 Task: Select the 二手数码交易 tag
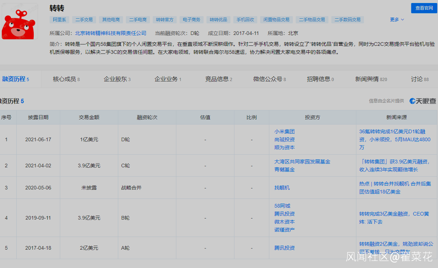tap(348, 20)
